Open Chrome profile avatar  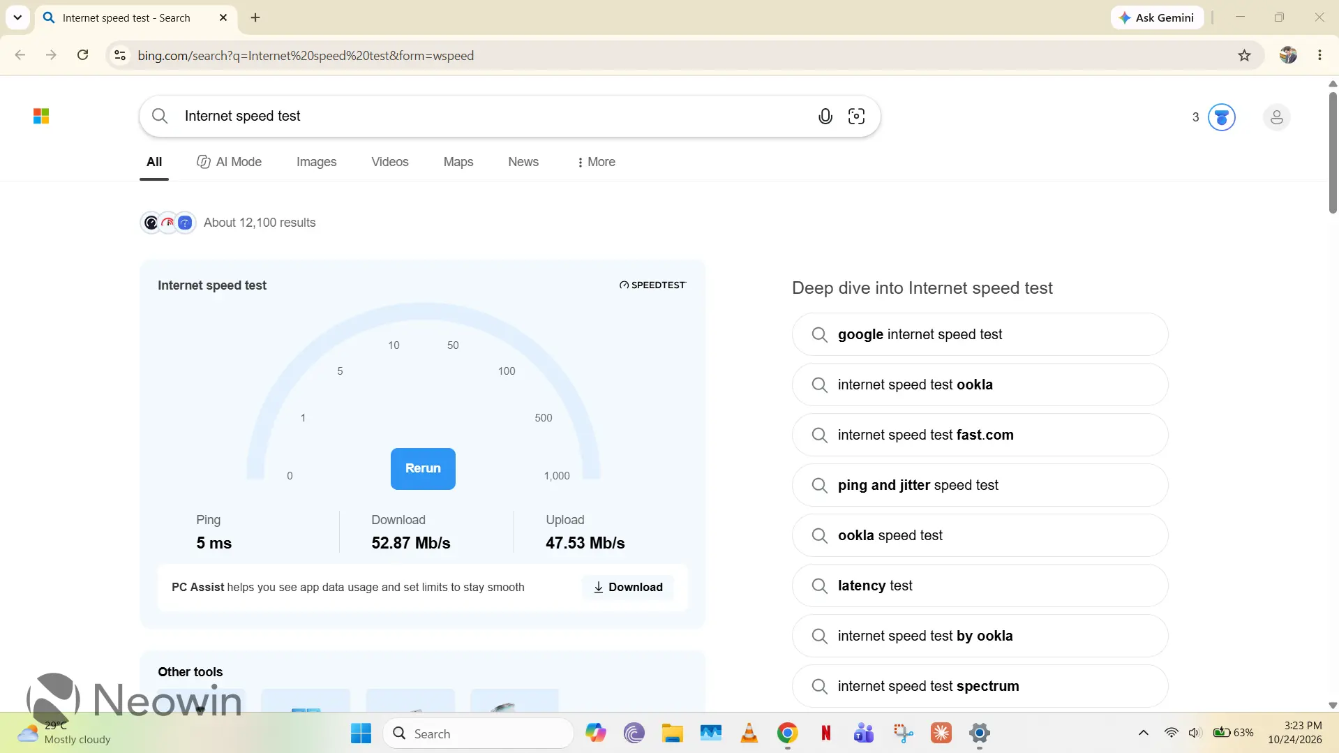pos(1288,55)
